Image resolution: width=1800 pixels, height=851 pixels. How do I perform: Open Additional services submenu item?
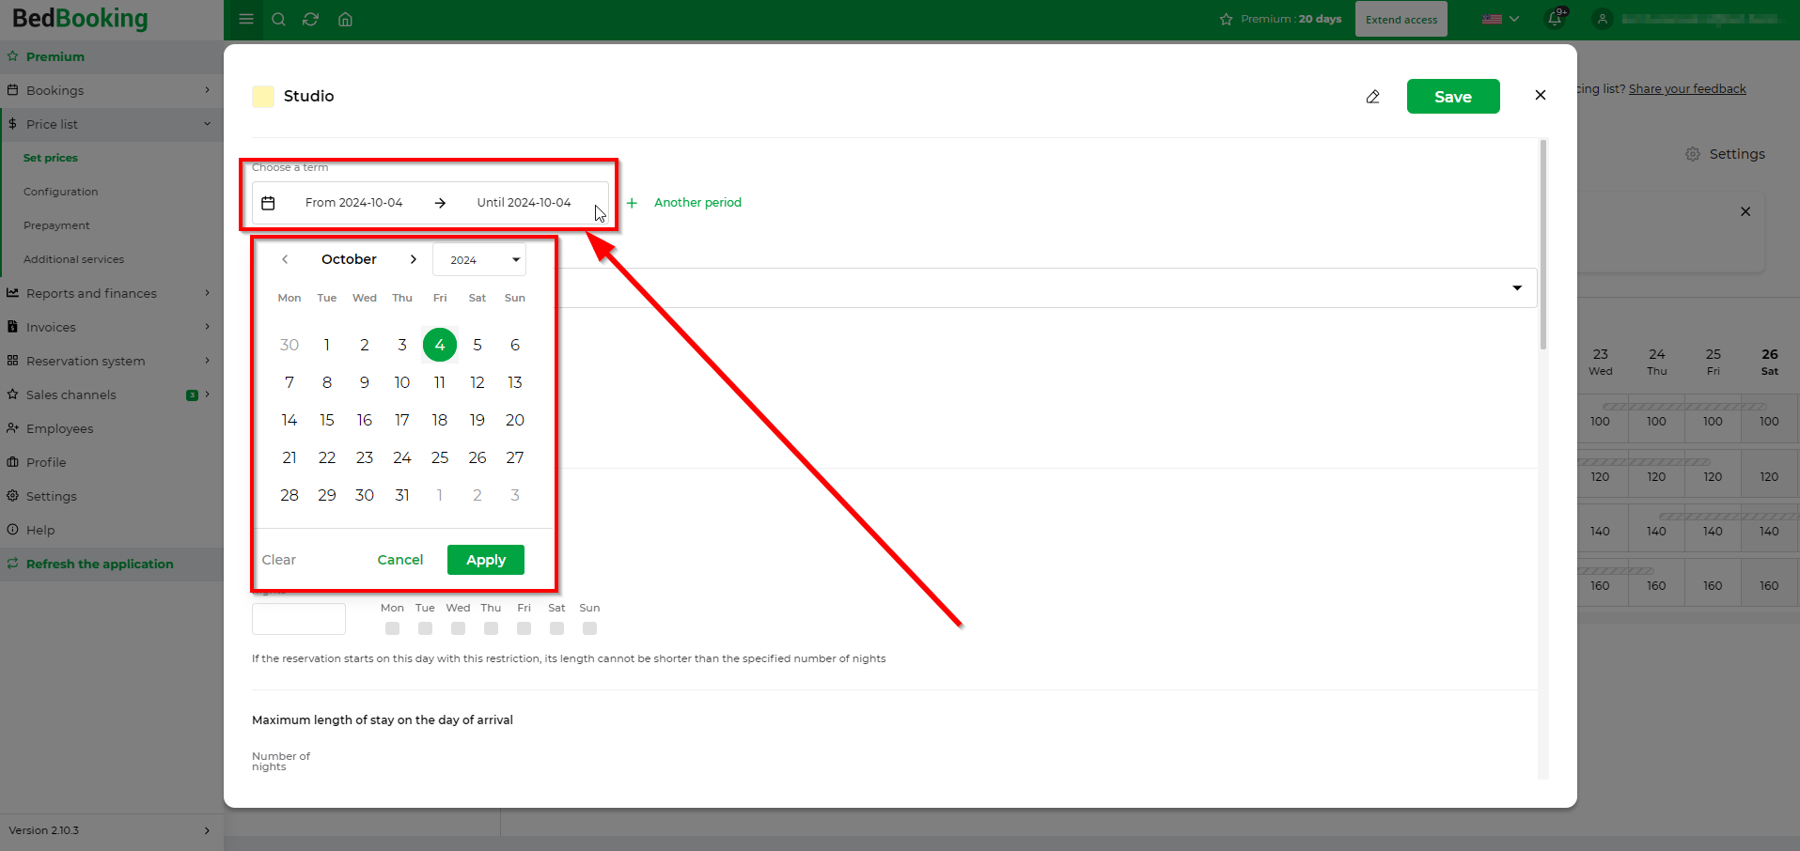point(73,259)
